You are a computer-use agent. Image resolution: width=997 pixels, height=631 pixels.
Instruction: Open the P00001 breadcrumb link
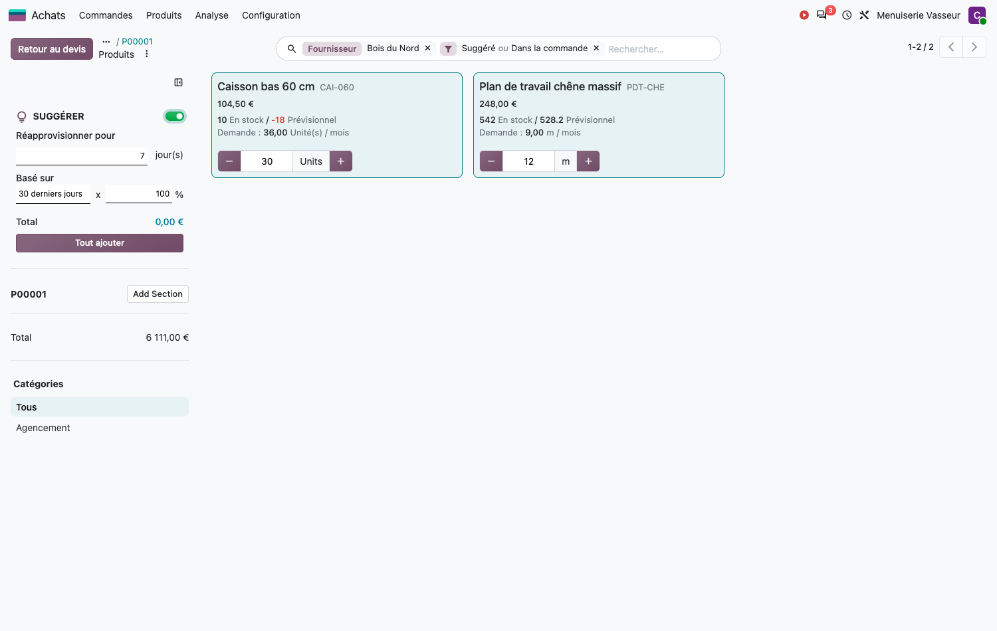[x=137, y=41]
